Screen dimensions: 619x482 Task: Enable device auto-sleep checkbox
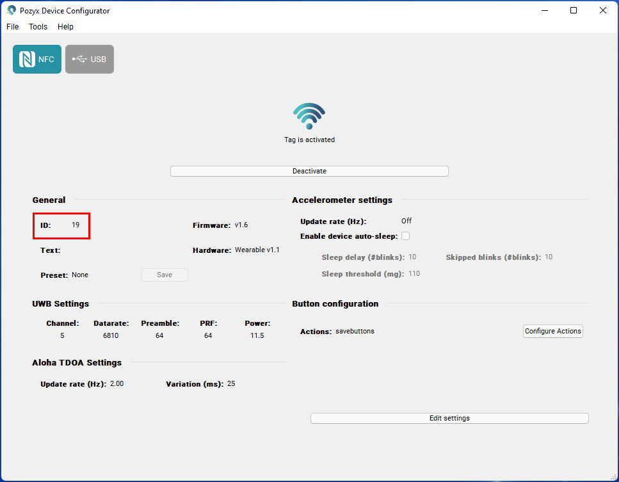405,236
